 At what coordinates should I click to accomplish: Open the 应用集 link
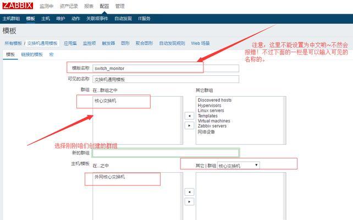(x=70, y=43)
